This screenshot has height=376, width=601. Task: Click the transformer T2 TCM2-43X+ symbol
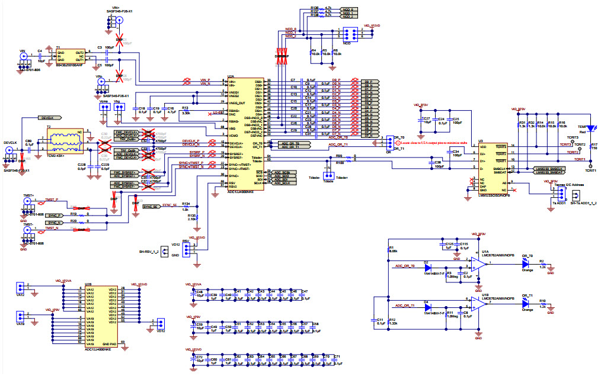pos(65,140)
